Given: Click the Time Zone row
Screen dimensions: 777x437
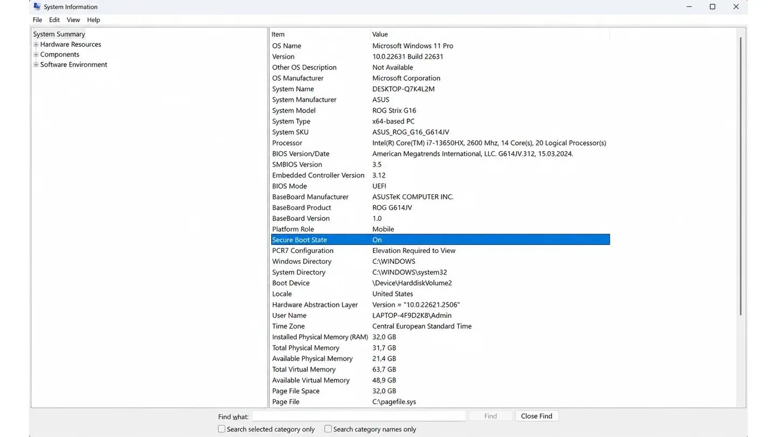Looking at the screenshot, I should point(440,326).
